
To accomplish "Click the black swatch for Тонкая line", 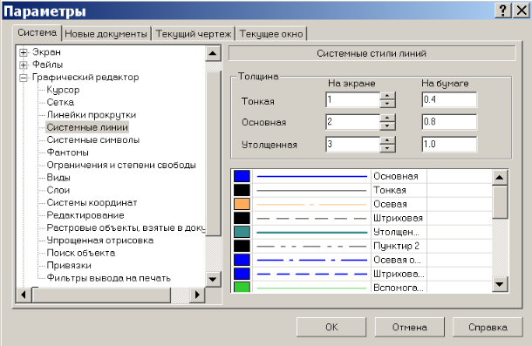I will tap(242, 190).
